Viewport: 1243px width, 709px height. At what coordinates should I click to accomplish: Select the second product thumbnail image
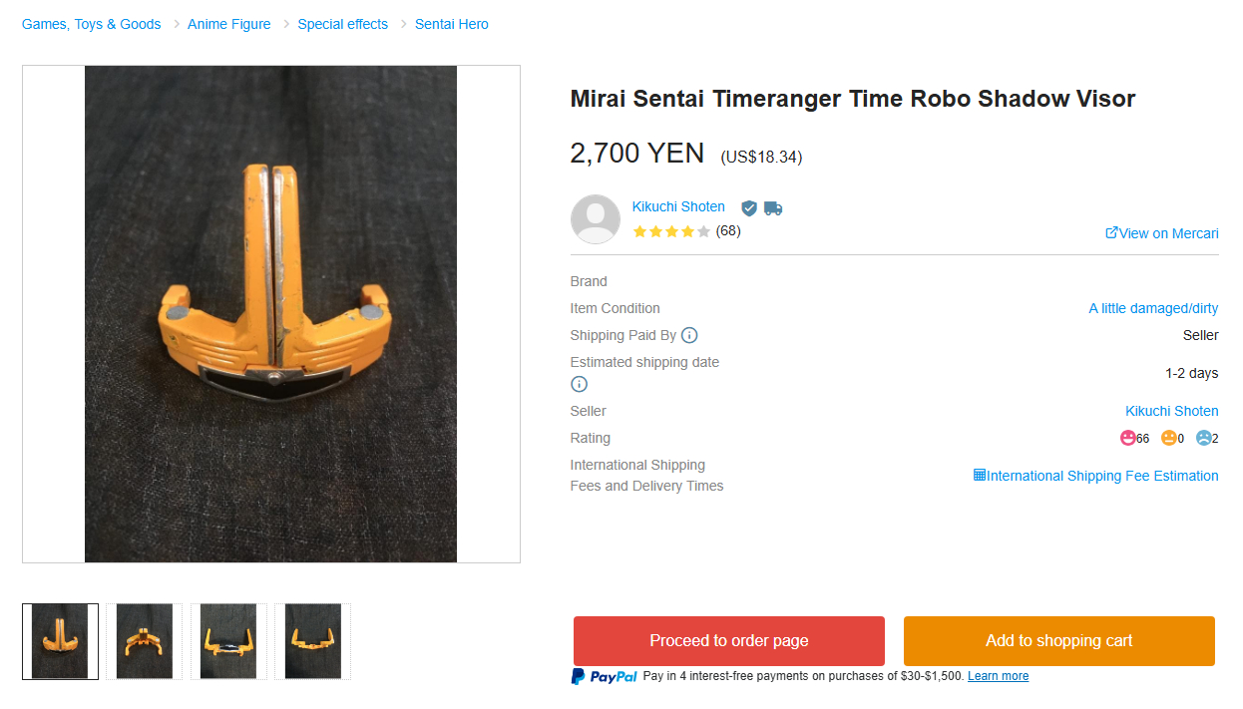click(x=145, y=641)
